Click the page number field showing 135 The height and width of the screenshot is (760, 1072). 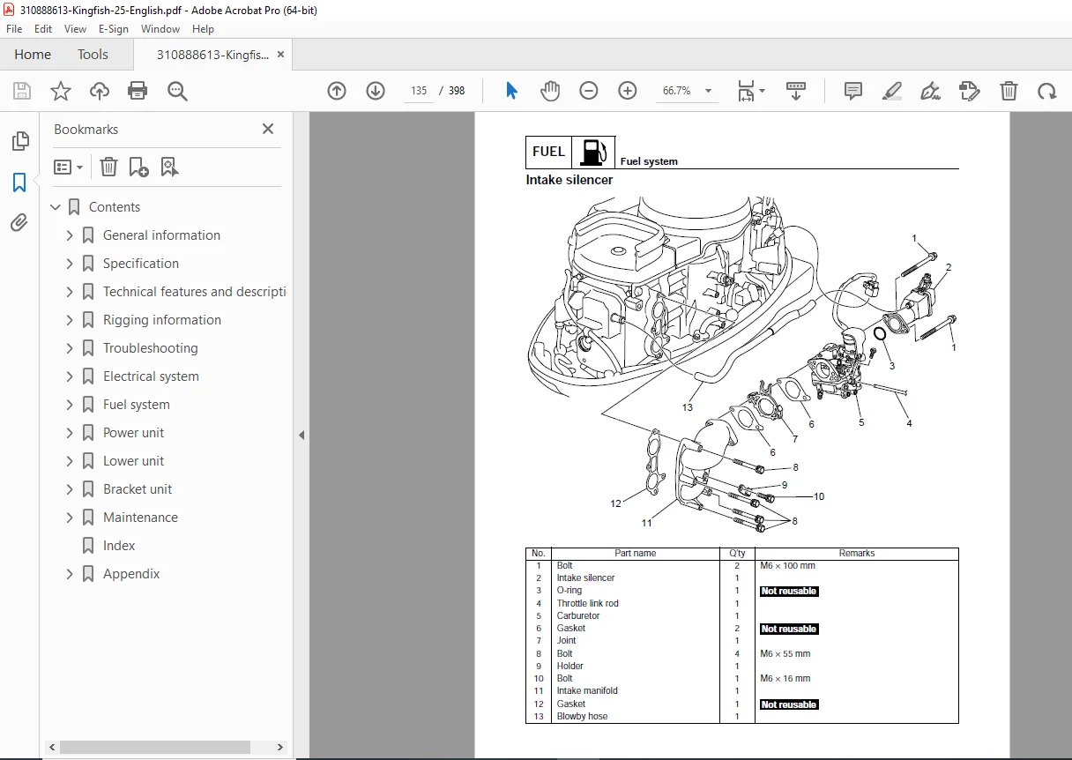418,91
